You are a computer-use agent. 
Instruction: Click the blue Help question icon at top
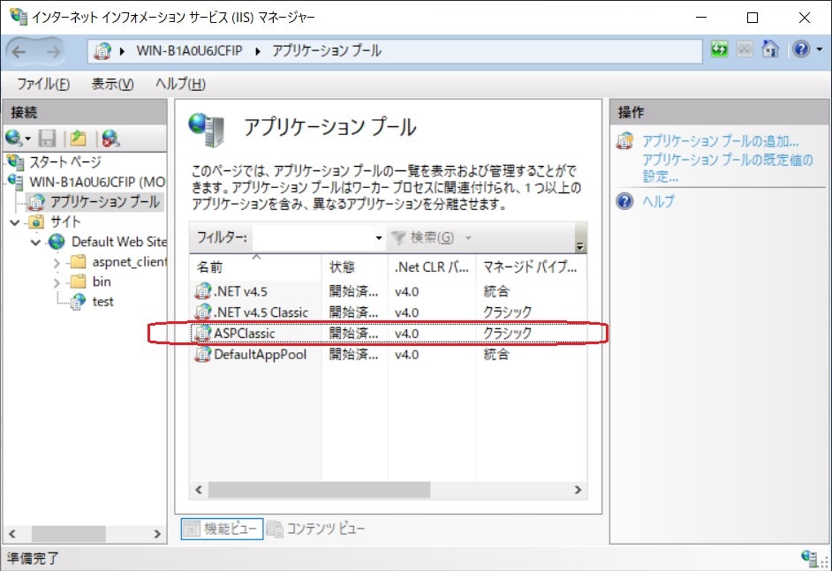click(801, 49)
